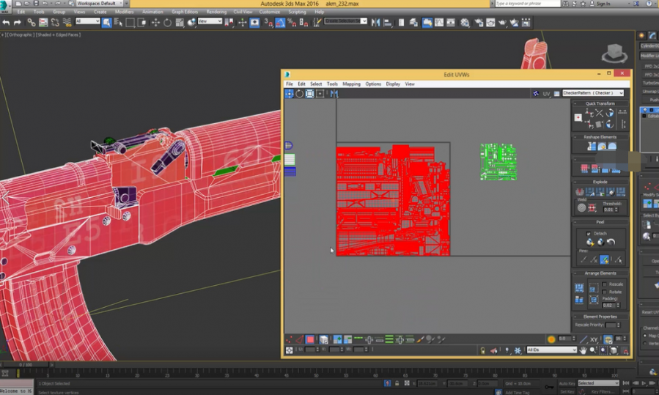
Task: Click the Select Object tool in main toolbar
Action: 107,22
